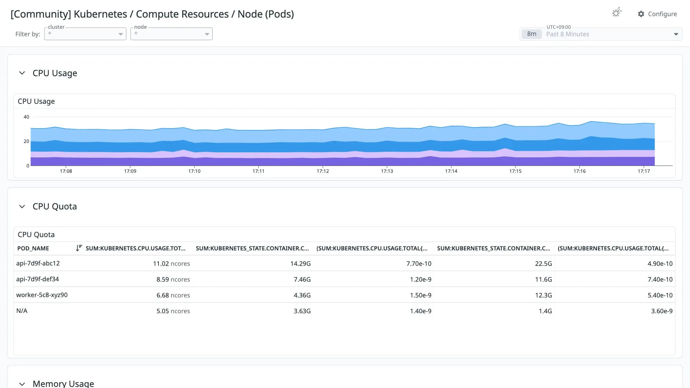Screen dimensions: 690x388
Task: Click the 5.05 ncores value
Action: point(173,311)
